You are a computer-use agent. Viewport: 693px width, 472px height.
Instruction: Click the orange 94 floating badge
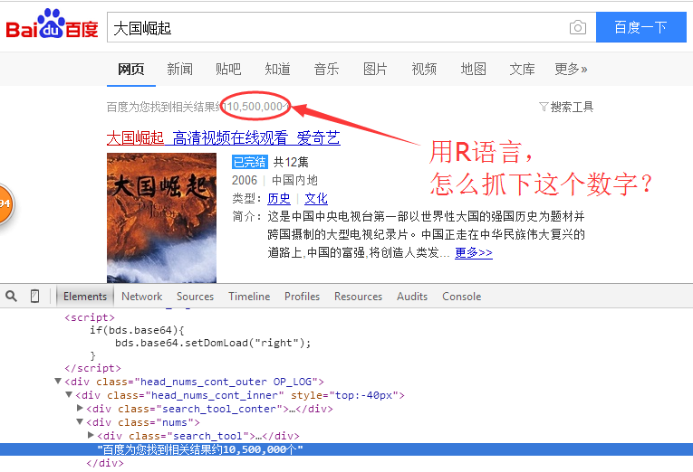[x=5, y=203]
